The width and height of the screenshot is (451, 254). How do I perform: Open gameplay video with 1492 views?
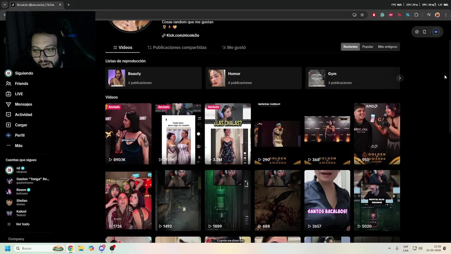178,200
